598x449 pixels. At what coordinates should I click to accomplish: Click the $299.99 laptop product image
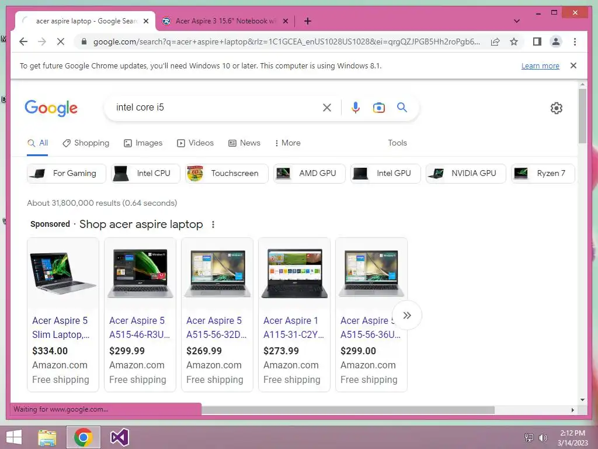pos(140,273)
